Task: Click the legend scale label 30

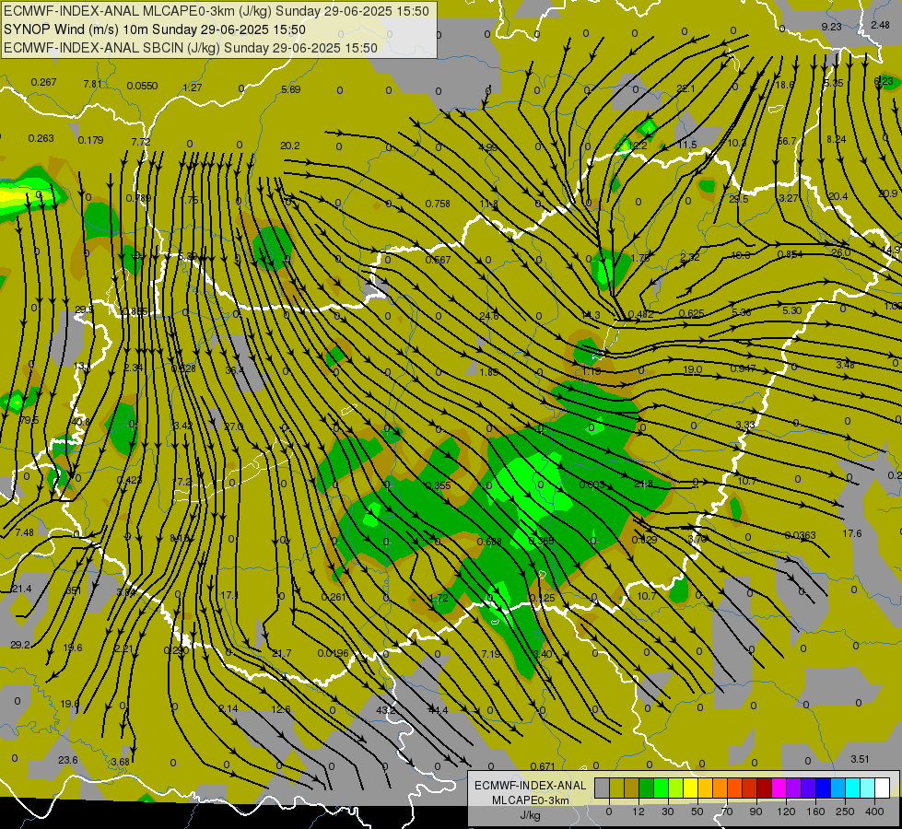Action: [x=668, y=811]
